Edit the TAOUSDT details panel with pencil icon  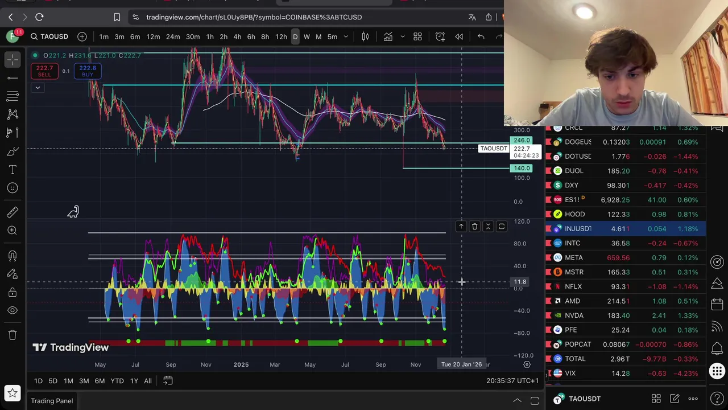coord(675,399)
